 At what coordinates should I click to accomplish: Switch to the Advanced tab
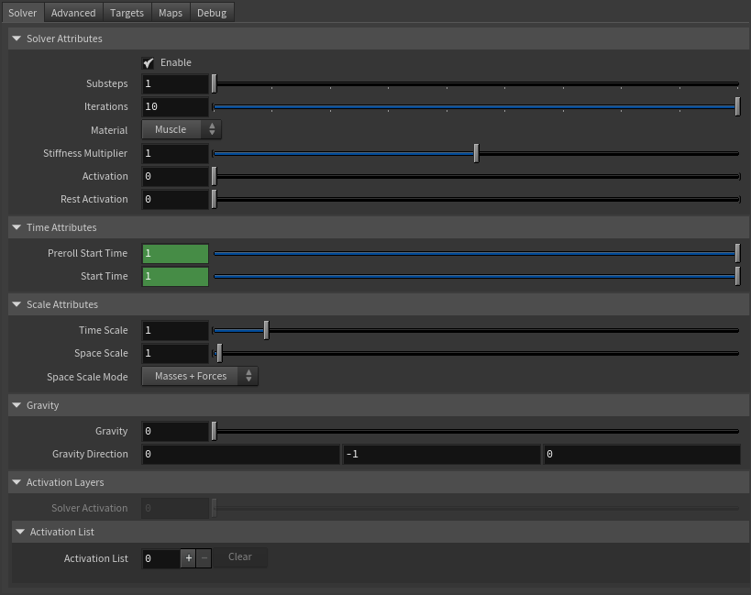coord(73,12)
